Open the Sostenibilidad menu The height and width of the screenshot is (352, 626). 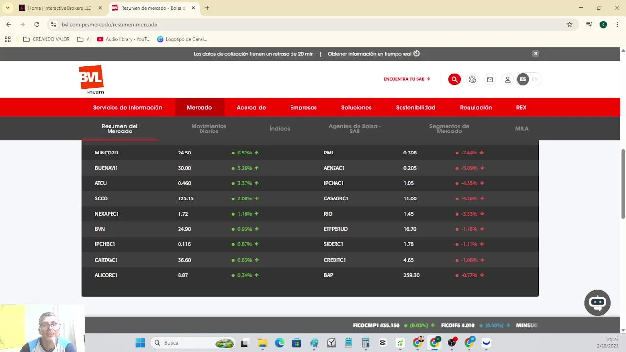(416, 107)
